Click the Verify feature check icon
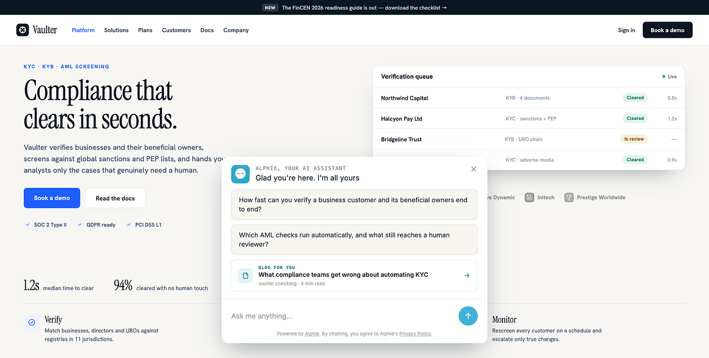 (32, 322)
